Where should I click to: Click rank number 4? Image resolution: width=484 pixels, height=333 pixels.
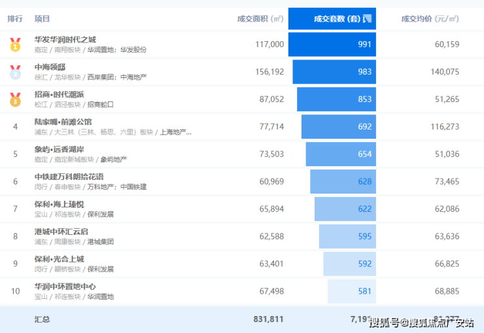tap(15, 127)
